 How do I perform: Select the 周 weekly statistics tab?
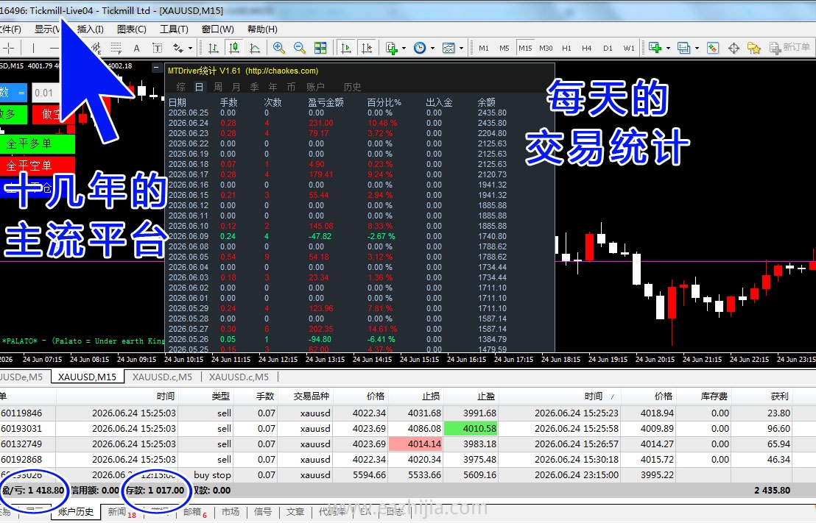tap(218, 87)
